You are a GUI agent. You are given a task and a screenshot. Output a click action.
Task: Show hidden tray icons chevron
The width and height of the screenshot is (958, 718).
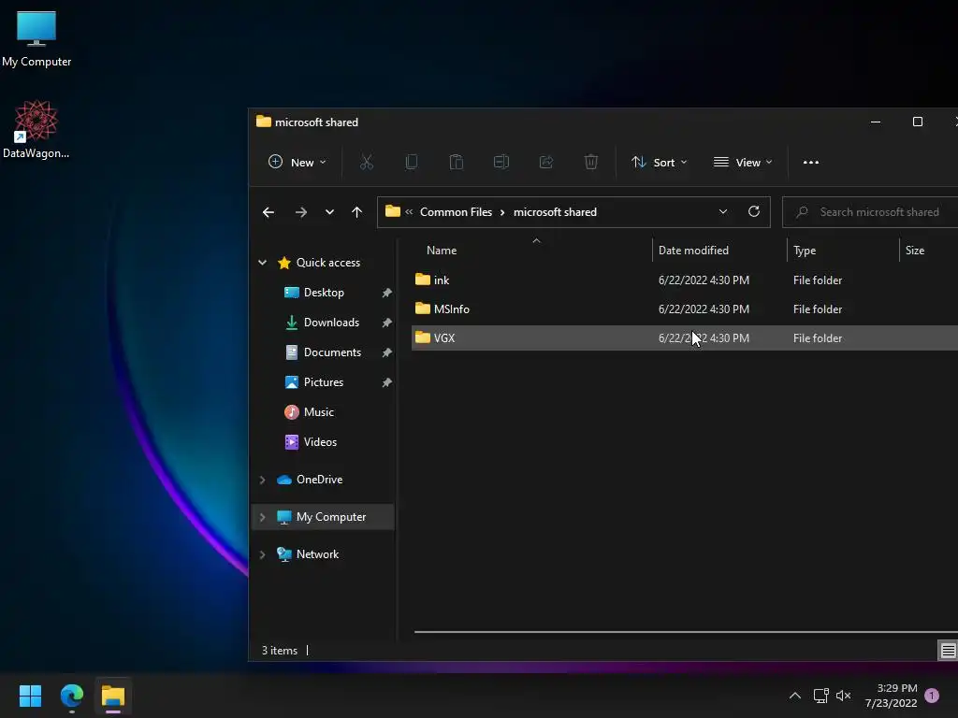pos(795,696)
